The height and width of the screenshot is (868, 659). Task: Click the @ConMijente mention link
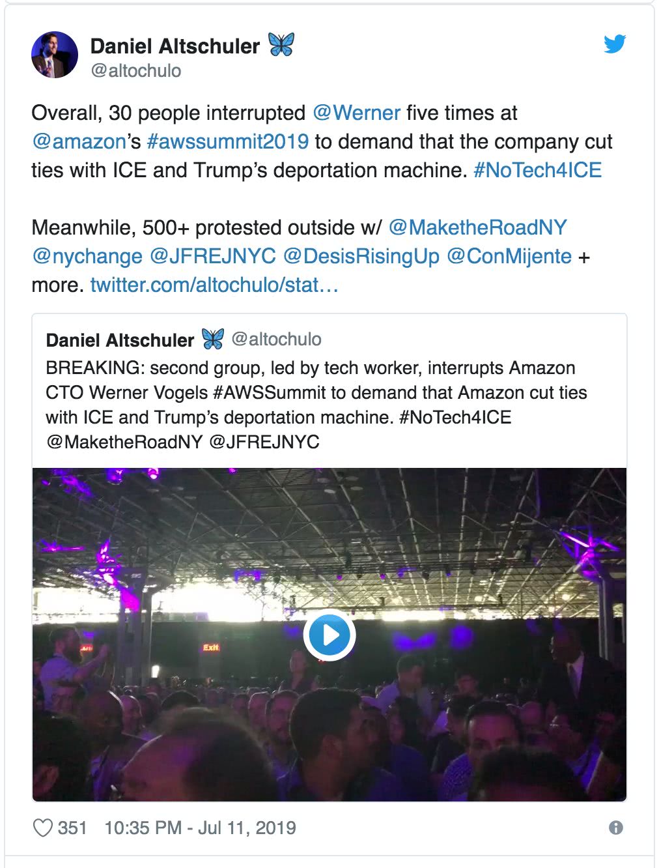click(x=509, y=256)
